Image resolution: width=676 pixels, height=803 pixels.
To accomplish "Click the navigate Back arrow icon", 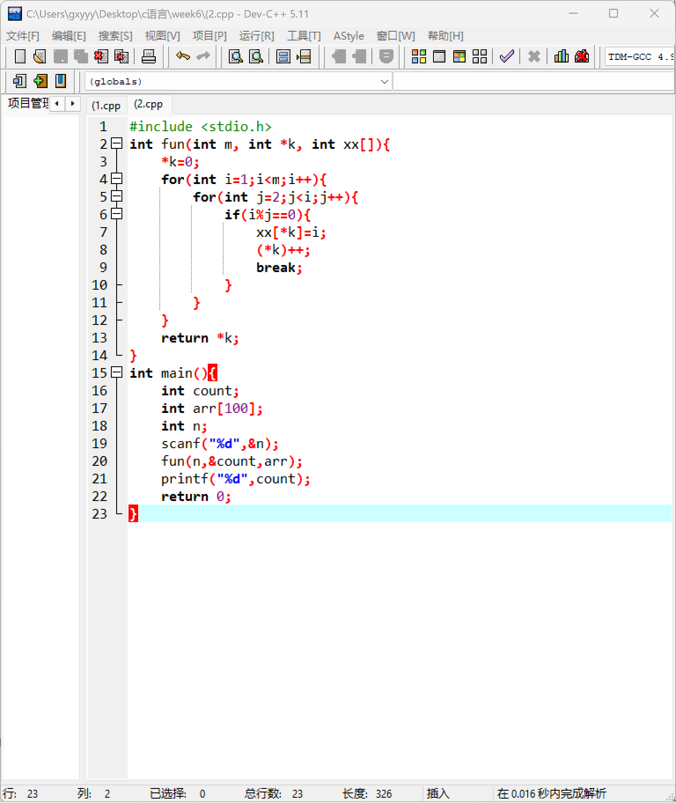I will tap(338, 56).
